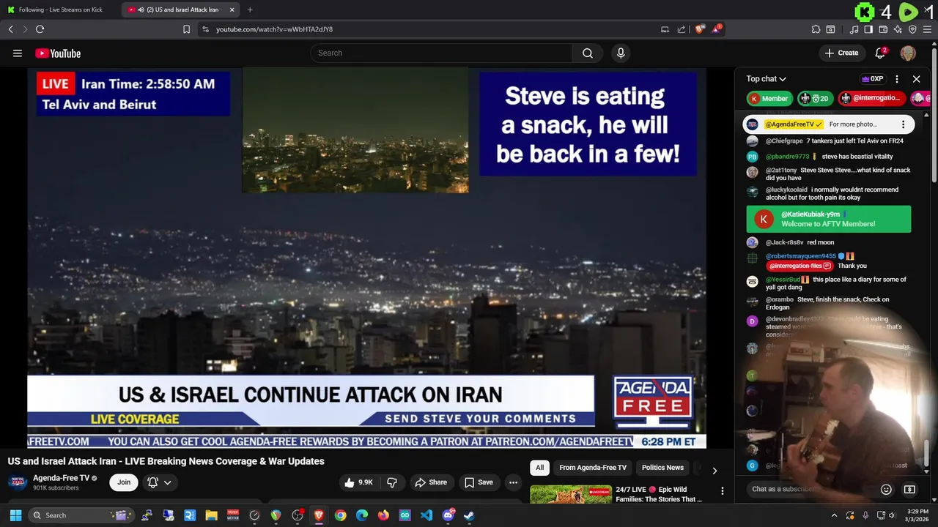Click the browser address bar URL
The height and width of the screenshot is (527, 938).
coord(274,29)
